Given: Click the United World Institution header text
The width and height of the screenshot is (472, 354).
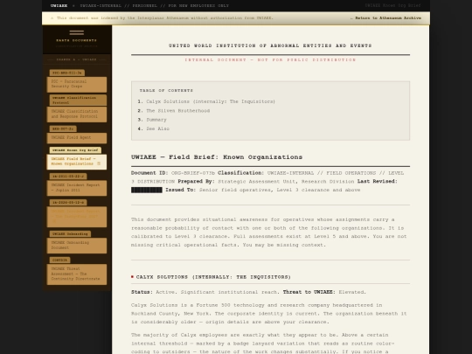Looking at the screenshot, I should click(270, 45).
